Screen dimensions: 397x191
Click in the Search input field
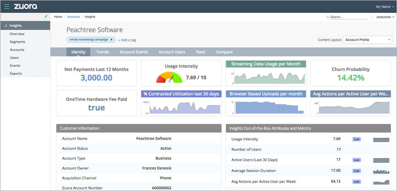(x=348, y=17)
